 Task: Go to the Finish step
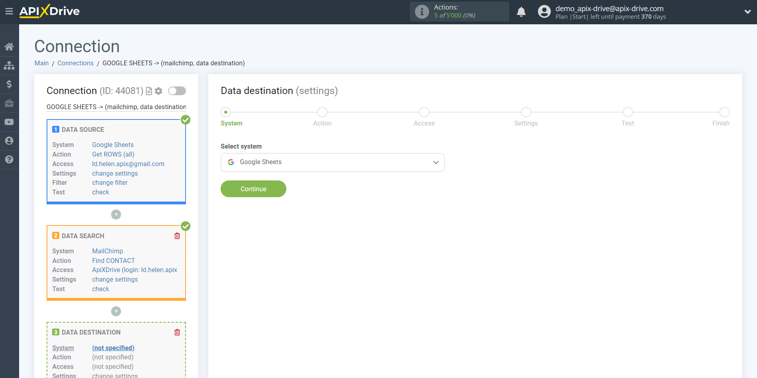pyautogui.click(x=724, y=112)
